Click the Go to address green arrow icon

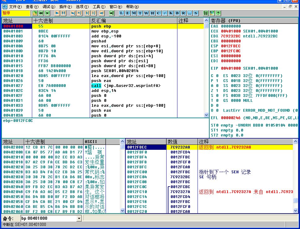[112, 13]
